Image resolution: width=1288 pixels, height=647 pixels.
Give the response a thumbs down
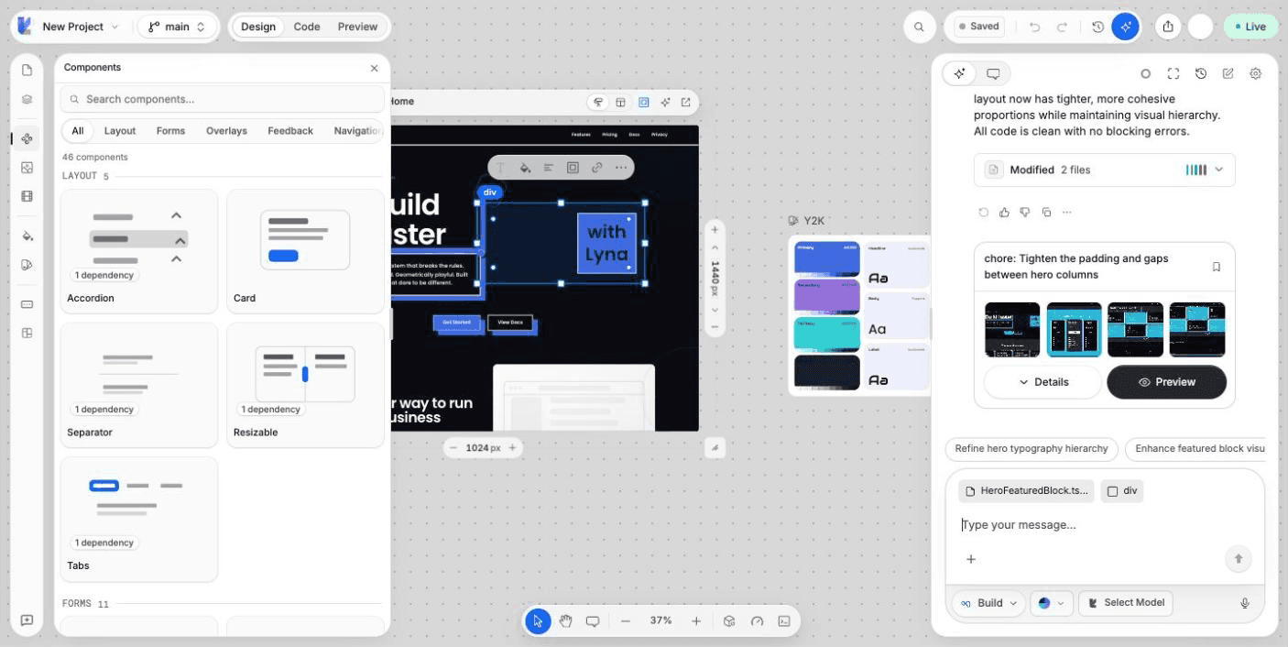point(1025,213)
